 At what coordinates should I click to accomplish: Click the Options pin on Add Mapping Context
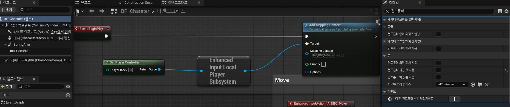[x=307, y=72]
